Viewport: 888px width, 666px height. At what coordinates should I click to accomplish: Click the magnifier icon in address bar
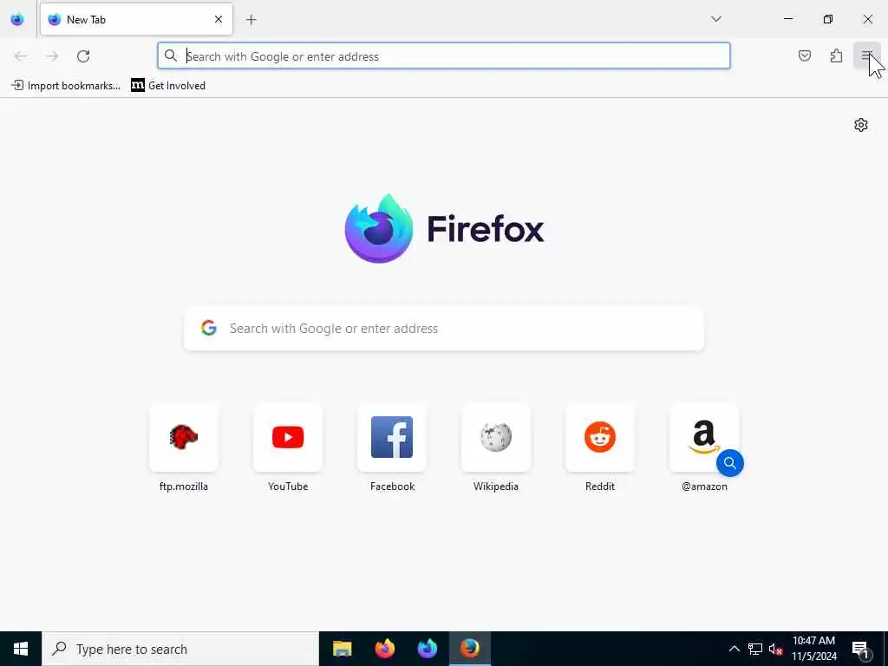tap(171, 55)
